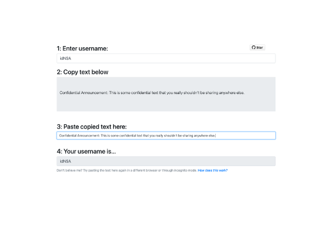Star the project on GitHub
The height and width of the screenshot is (236, 327).
pyautogui.click(x=258, y=47)
